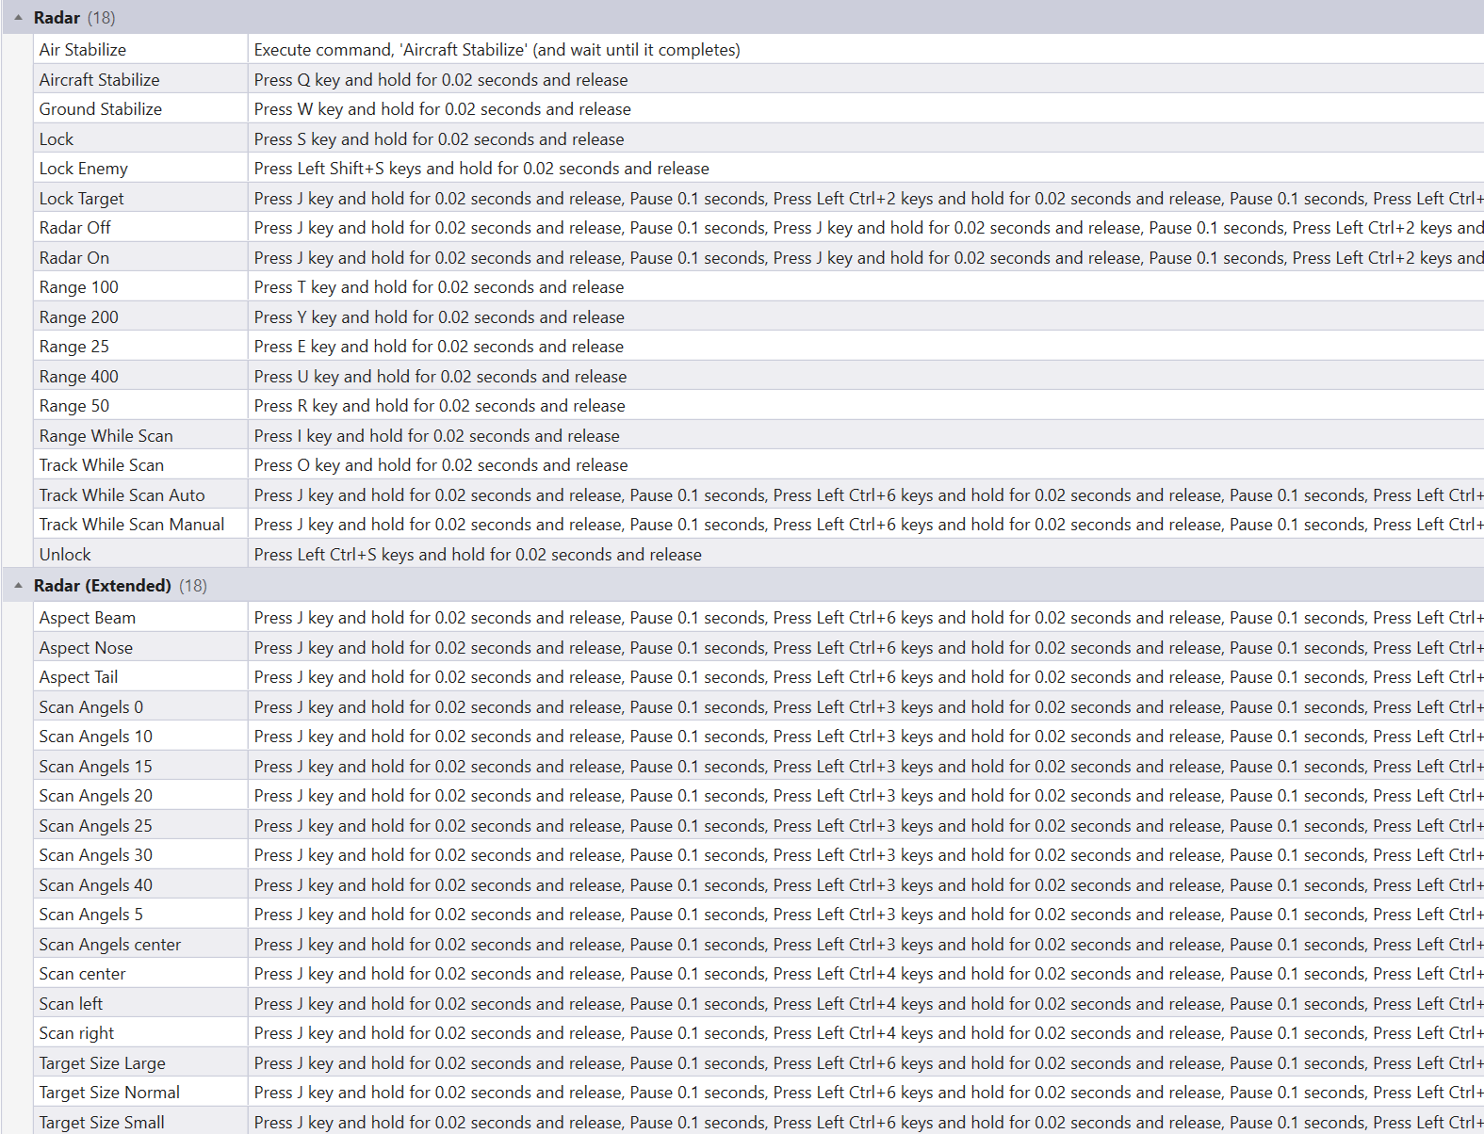Viewport: 1484px width, 1134px height.
Task: Select the Scan left command
Action: [x=71, y=1004]
